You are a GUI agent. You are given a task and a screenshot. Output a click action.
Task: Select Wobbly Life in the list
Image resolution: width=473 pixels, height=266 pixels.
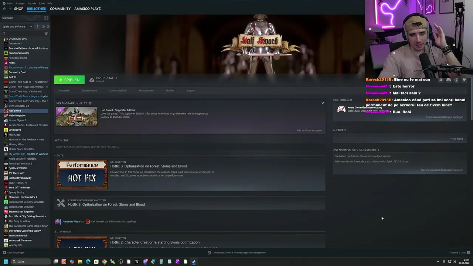[x=25, y=245]
